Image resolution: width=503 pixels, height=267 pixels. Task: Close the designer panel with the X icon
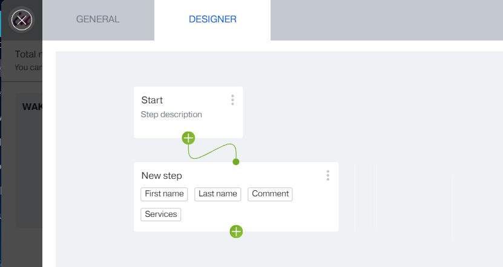click(22, 20)
